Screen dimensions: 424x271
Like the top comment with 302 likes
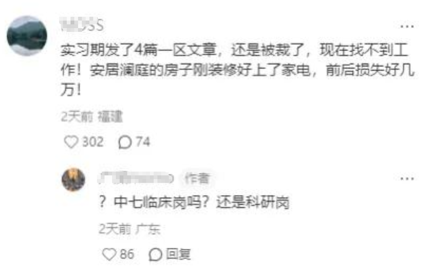point(71,142)
